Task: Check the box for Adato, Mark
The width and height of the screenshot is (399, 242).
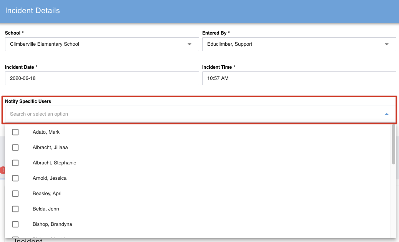Action: coord(15,132)
